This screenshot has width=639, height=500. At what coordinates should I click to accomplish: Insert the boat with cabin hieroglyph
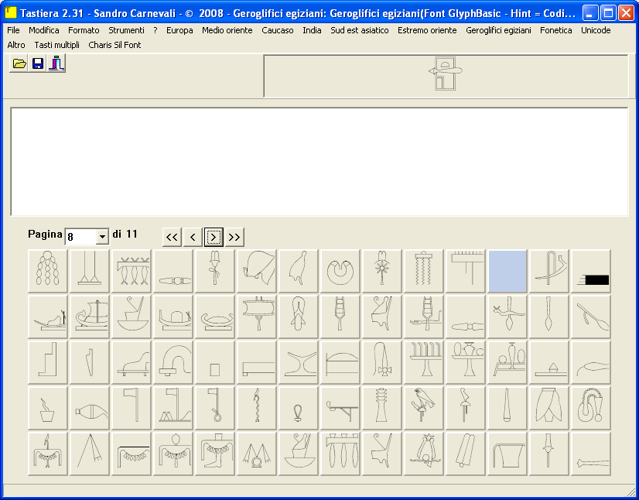173,317
